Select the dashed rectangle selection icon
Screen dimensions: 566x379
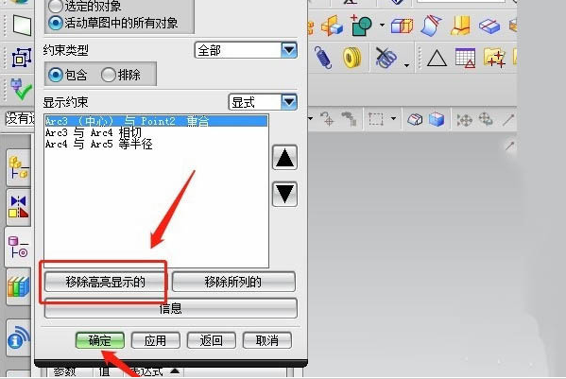point(376,119)
